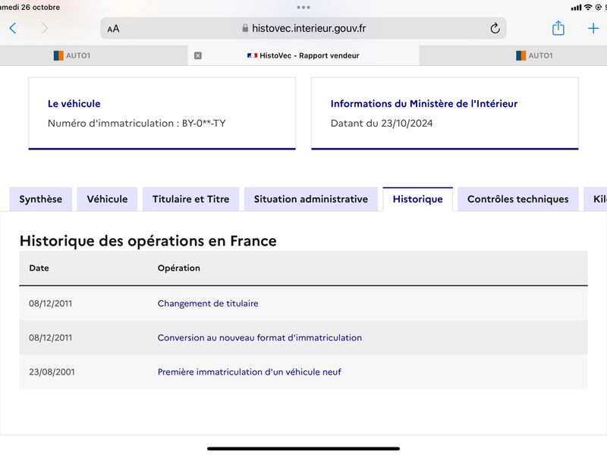Click the 08/12/2011 date beside Changement de titulaire
The width and height of the screenshot is (607, 455).
[51, 303]
